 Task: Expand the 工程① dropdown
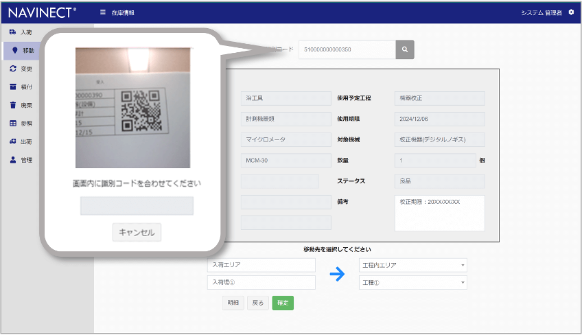pos(412,283)
